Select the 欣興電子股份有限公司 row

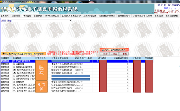(x=77, y=88)
